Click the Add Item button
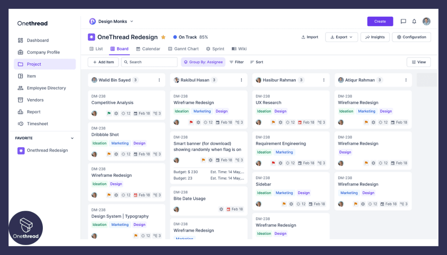 [103, 62]
